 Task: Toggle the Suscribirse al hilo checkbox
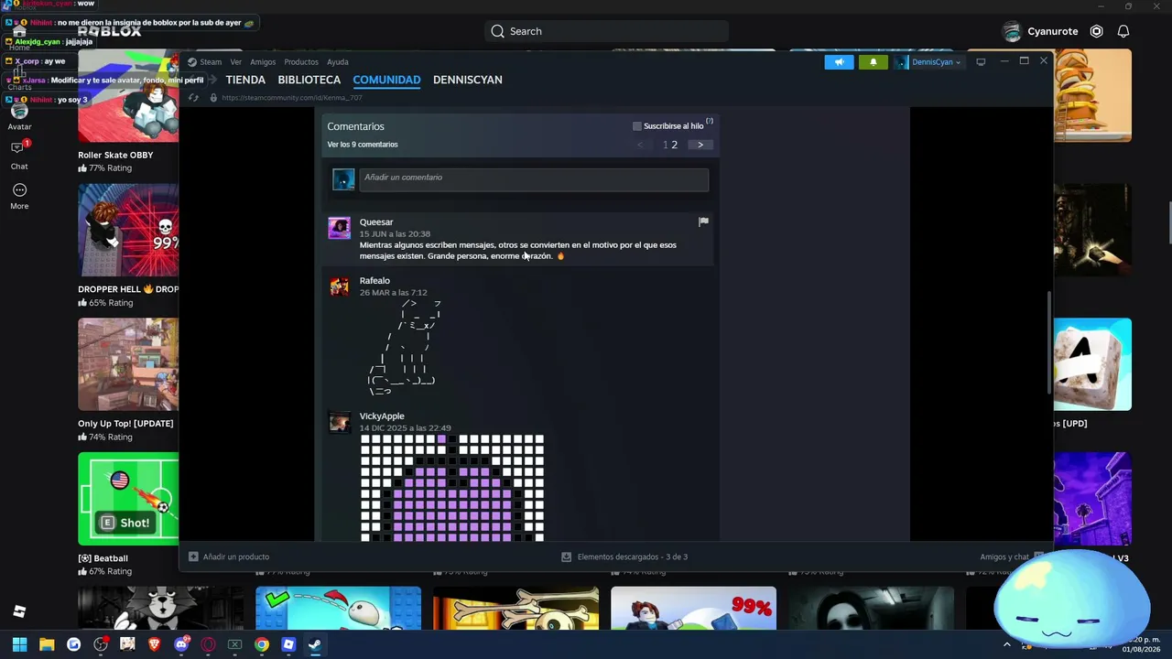coord(637,126)
